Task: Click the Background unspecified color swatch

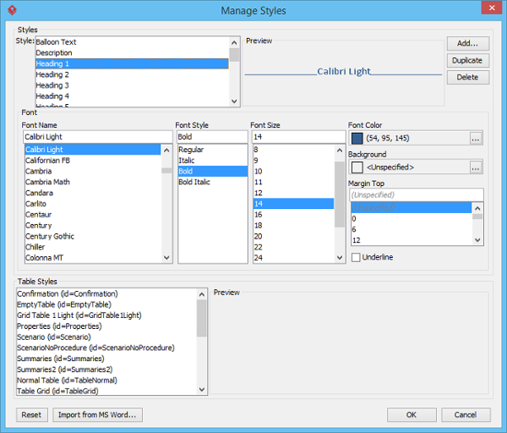Action: coord(357,167)
